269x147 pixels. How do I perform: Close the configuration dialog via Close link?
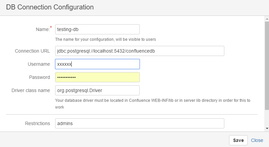click(x=257, y=140)
